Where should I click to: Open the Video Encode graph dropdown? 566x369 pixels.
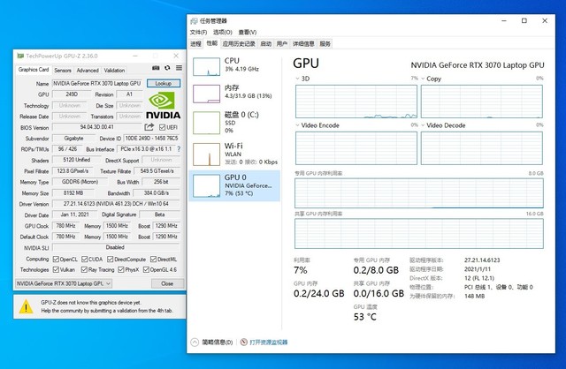pyautogui.click(x=297, y=125)
